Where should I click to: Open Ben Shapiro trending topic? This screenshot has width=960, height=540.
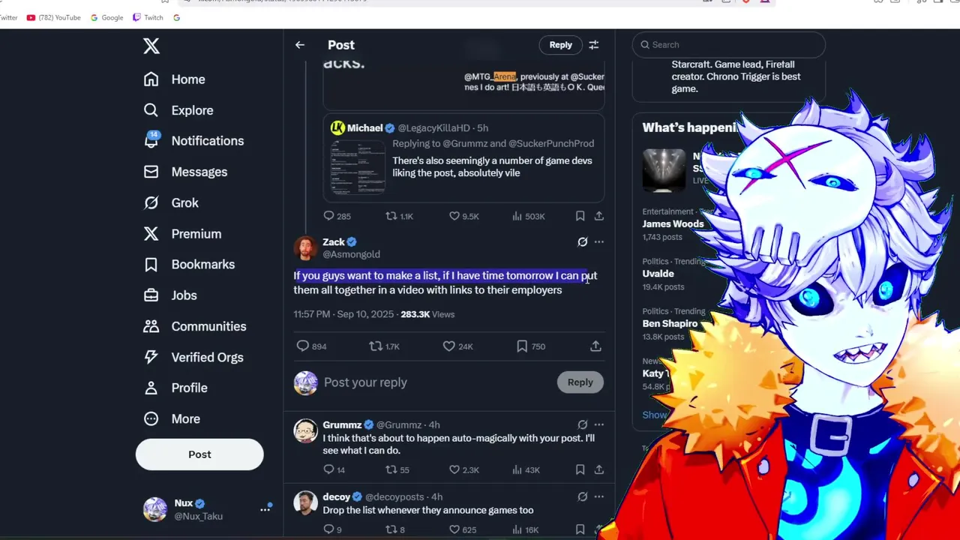[670, 324]
